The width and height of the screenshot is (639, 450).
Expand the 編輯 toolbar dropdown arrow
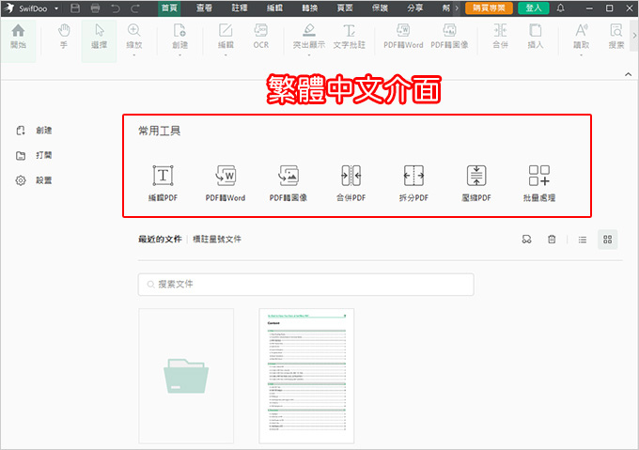click(226, 54)
